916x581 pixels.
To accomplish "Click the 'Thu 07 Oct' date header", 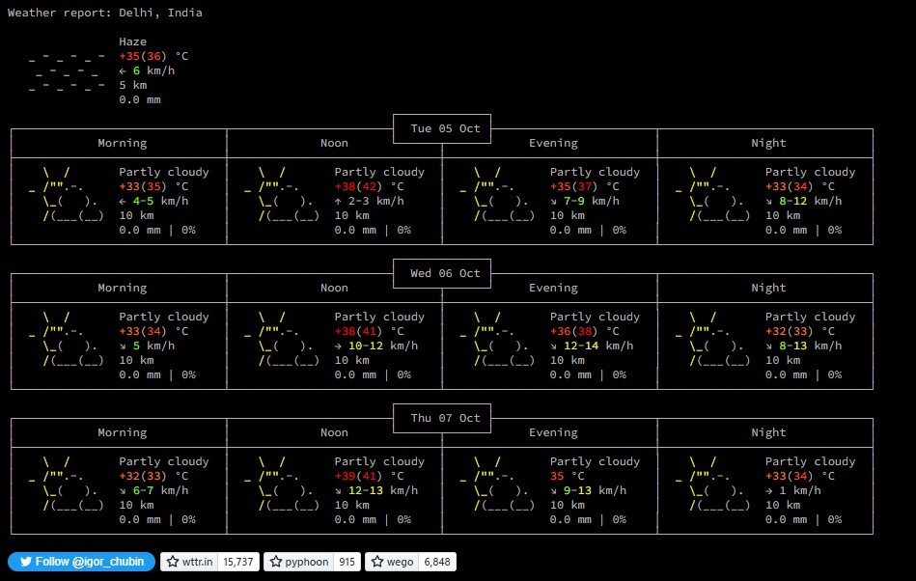I will coord(445,418).
